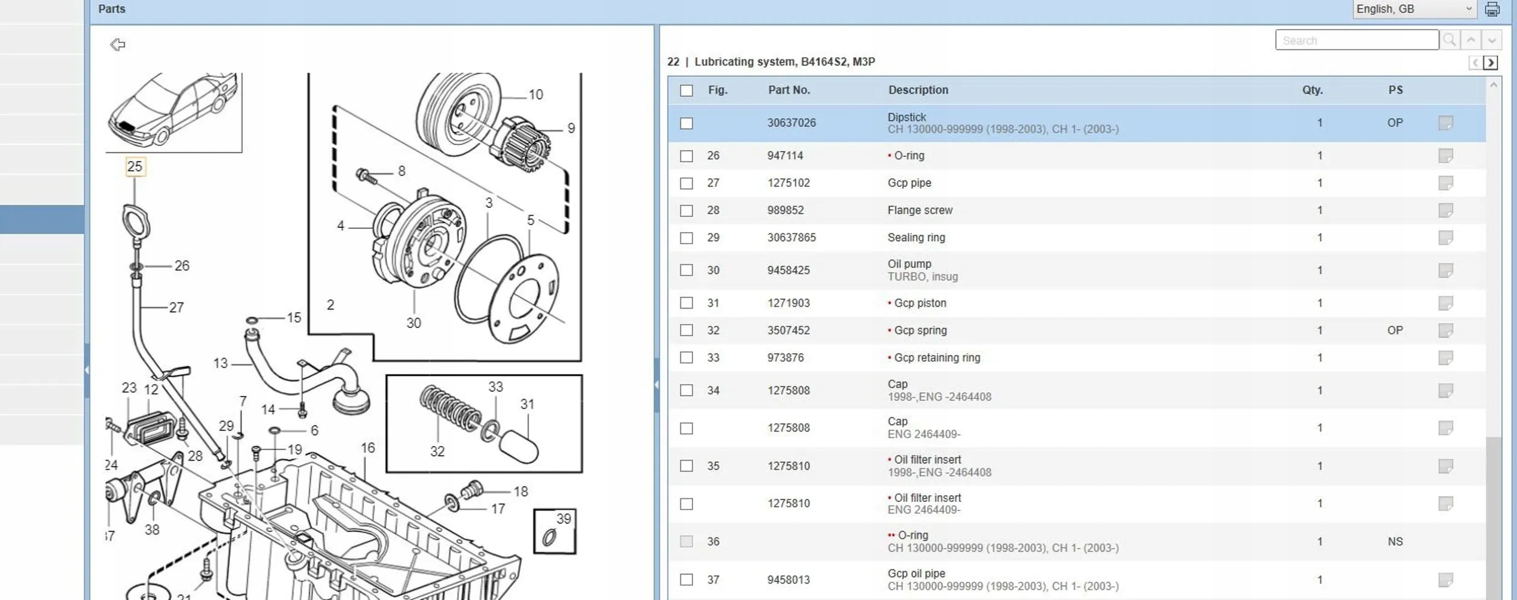This screenshot has width=1517, height=600.
Task: Click the print icon in the header
Action: pyautogui.click(x=1492, y=9)
